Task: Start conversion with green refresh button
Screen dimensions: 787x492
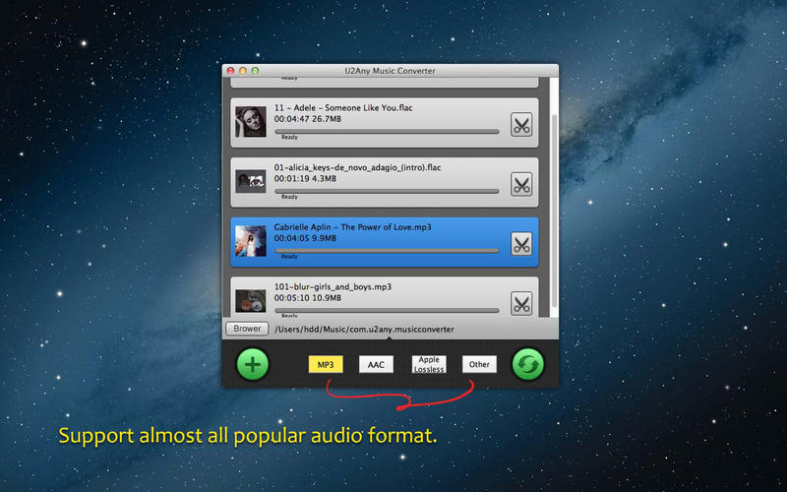Action: tap(528, 364)
